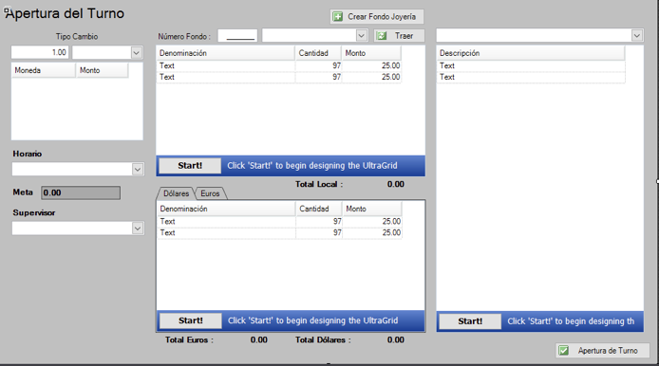Click the Start! button in the top UltraGrid
Screen dimensions: 659x366
click(190, 165)
